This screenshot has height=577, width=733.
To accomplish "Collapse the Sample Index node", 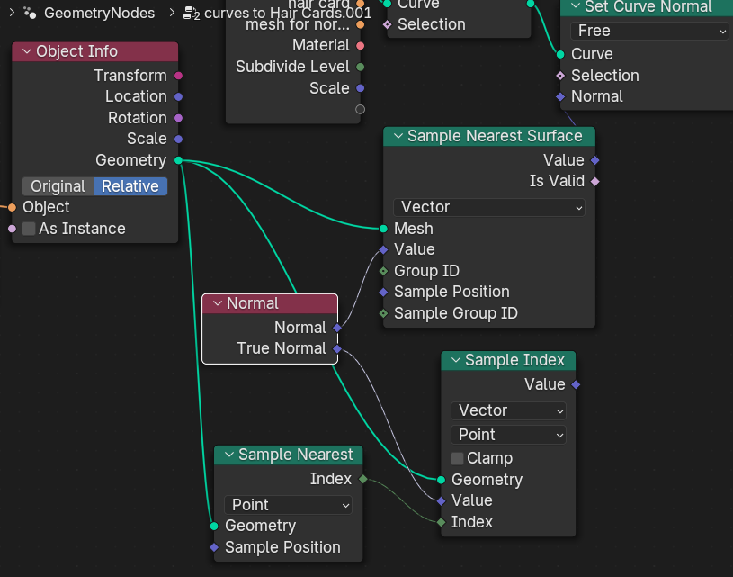I will pos(455,360).
